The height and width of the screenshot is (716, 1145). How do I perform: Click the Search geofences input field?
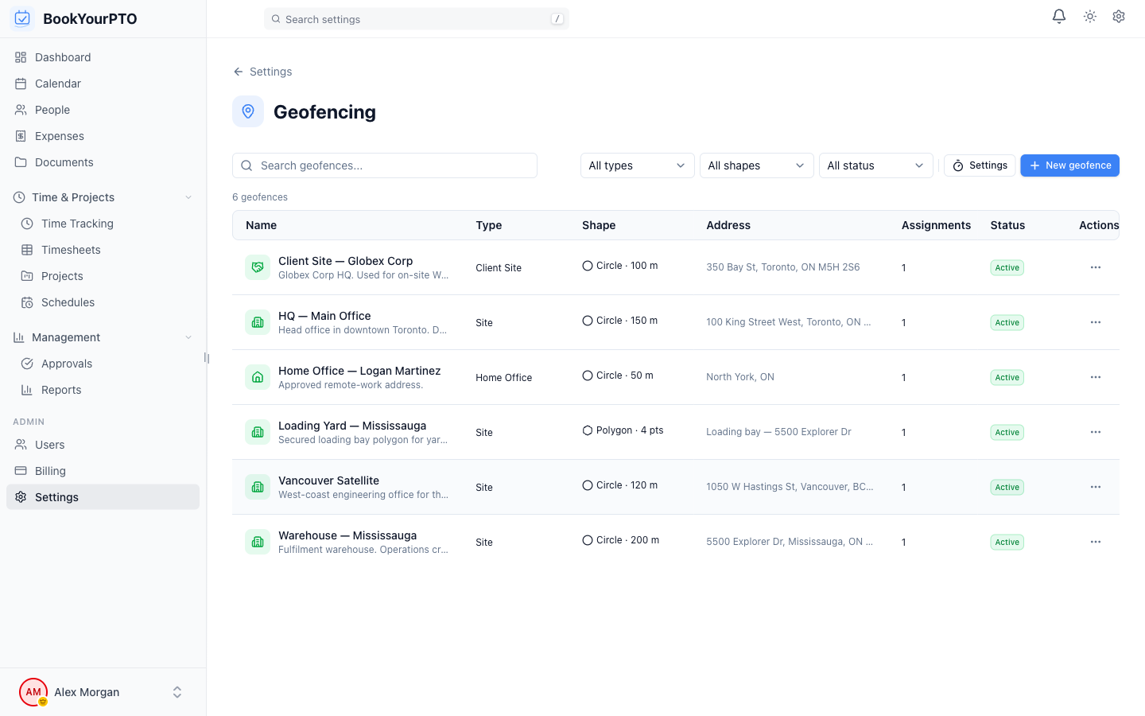pos(385,165)
